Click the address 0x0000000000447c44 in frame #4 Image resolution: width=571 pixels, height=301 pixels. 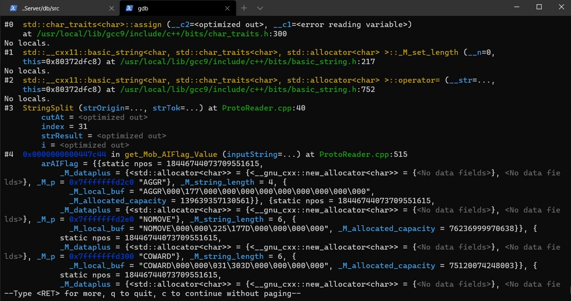(x=64, y=155)
